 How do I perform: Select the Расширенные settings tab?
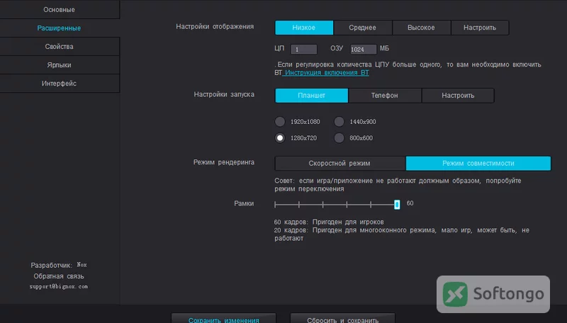(x=60, y=28)
